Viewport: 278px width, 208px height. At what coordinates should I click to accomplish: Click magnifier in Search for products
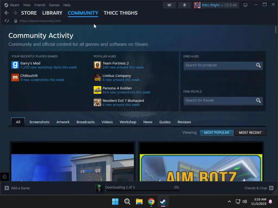(258, 65)
